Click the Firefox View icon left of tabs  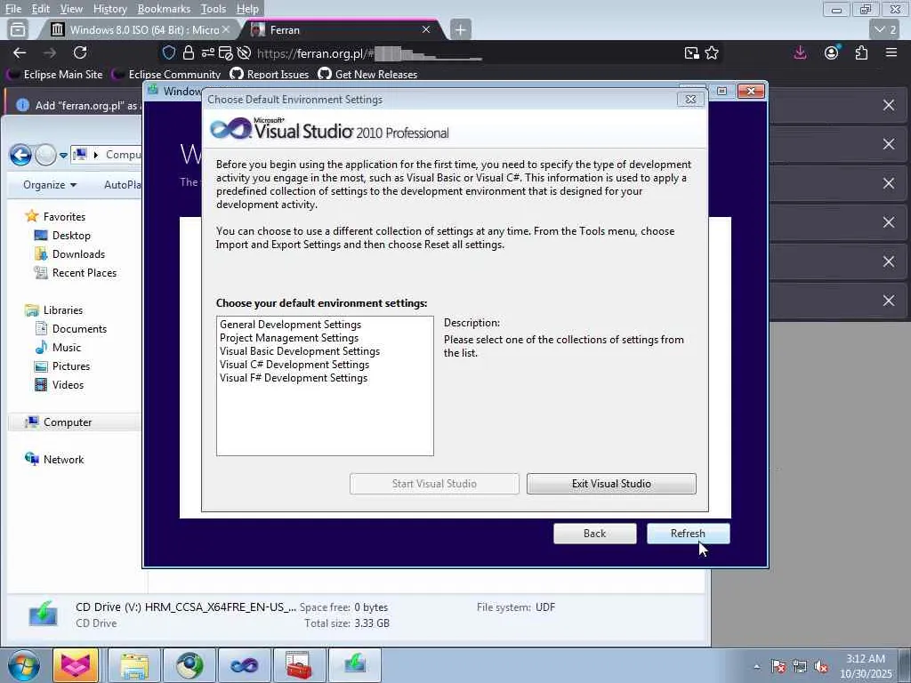tap(18, 29)
